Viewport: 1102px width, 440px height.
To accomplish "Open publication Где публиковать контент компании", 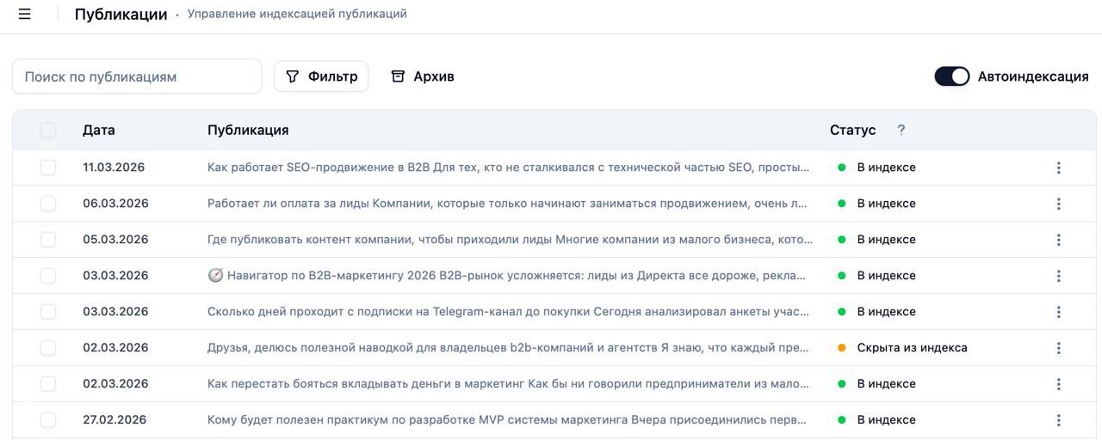I will (510, 240).
